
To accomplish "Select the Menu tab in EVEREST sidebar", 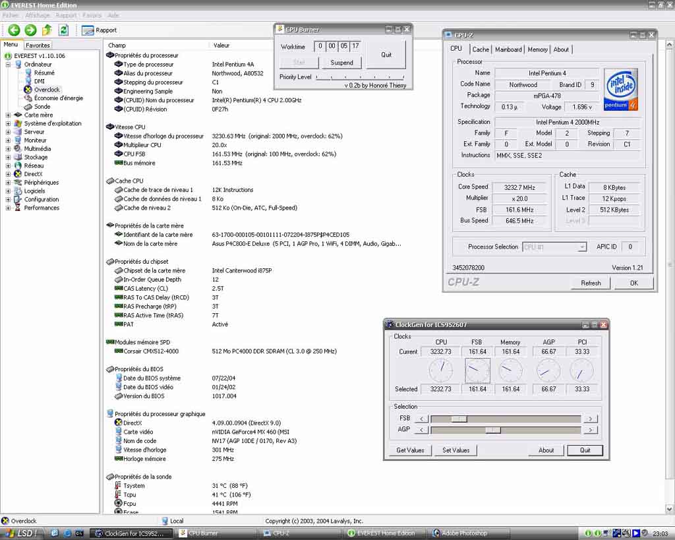I will [11, 45].
